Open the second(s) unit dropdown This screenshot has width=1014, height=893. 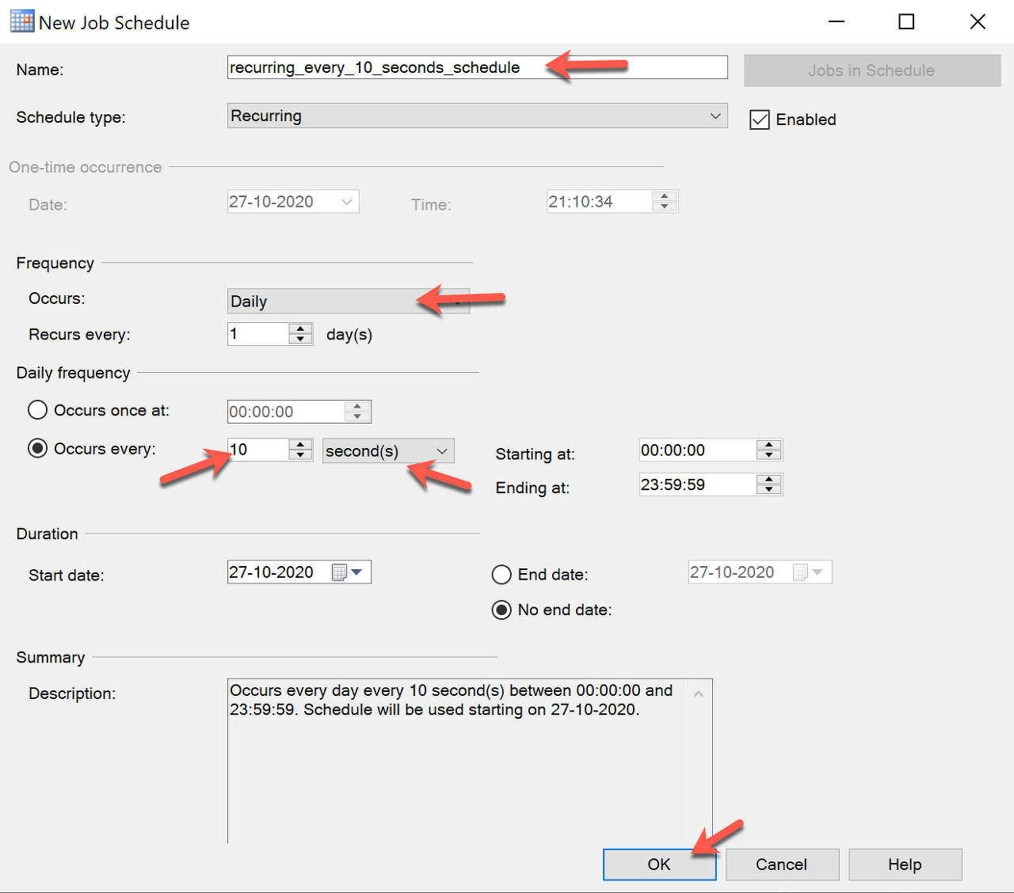pyautogui.click(x=388, y=450)
